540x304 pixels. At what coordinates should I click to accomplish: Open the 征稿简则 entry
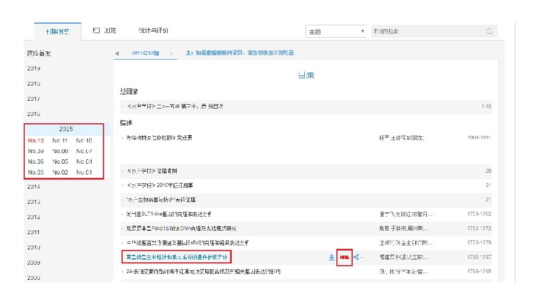tap(152, 171)
